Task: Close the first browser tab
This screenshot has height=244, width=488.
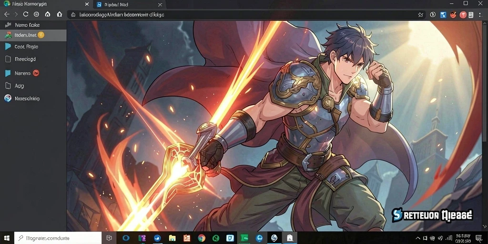Action: 87,5
